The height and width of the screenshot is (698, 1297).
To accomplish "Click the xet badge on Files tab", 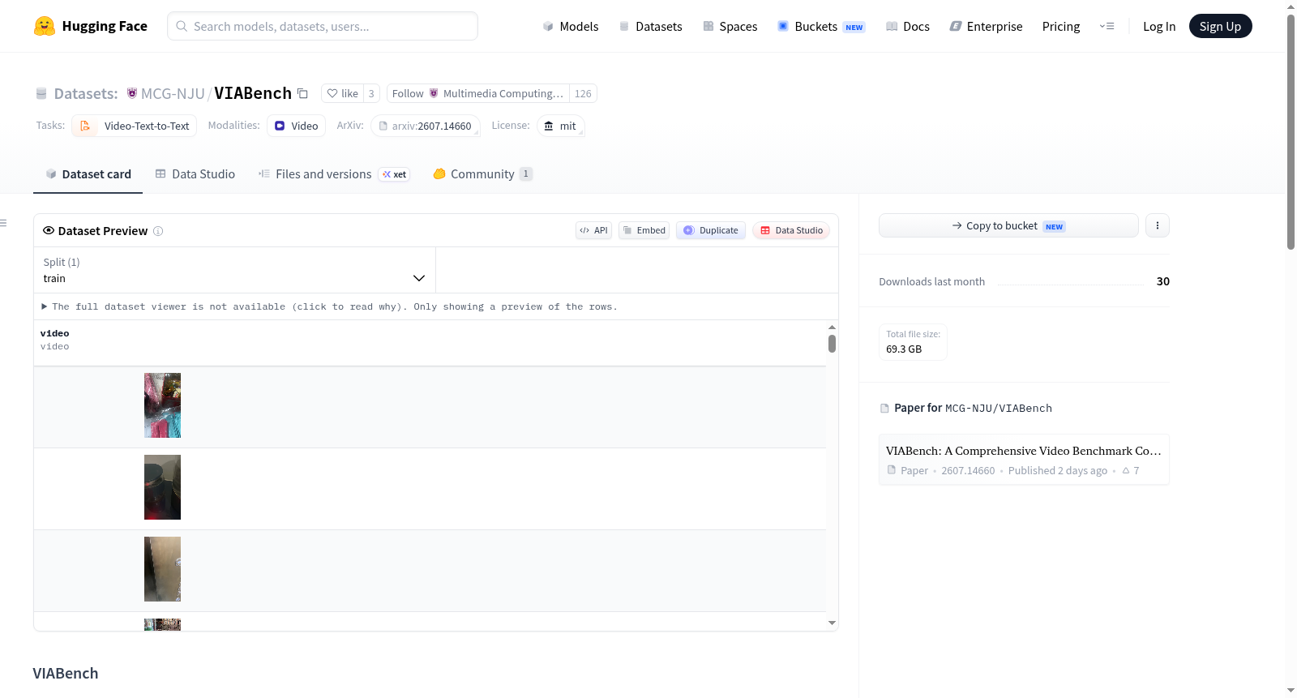I will (395, 174).
